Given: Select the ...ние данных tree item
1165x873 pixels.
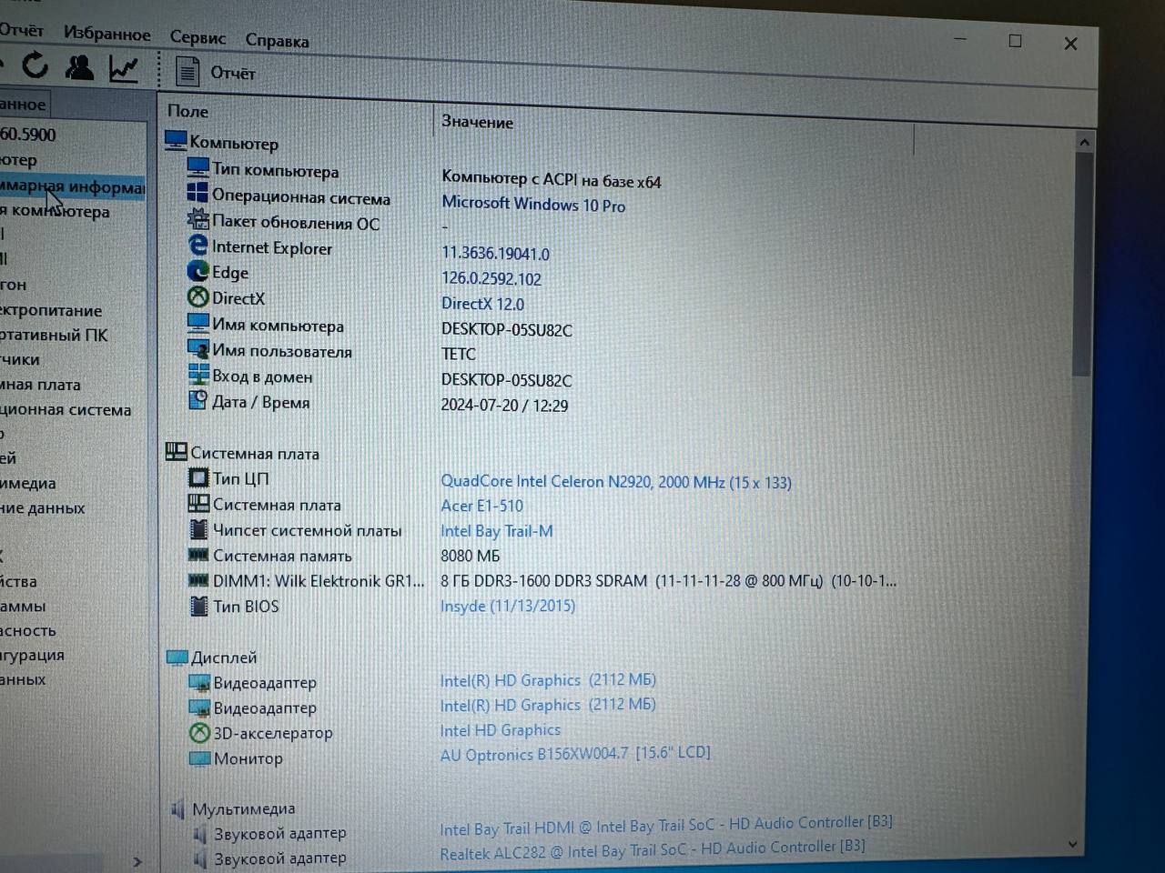Looking at the screenshot, I should coord(42,507).
